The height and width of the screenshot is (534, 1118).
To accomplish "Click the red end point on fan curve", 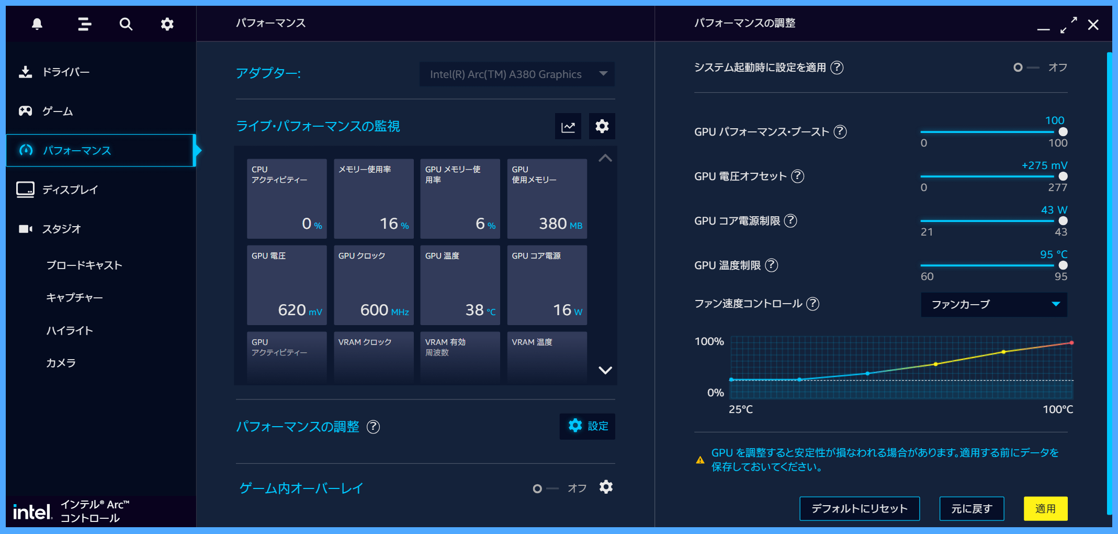I will (x=1071, y=343).
